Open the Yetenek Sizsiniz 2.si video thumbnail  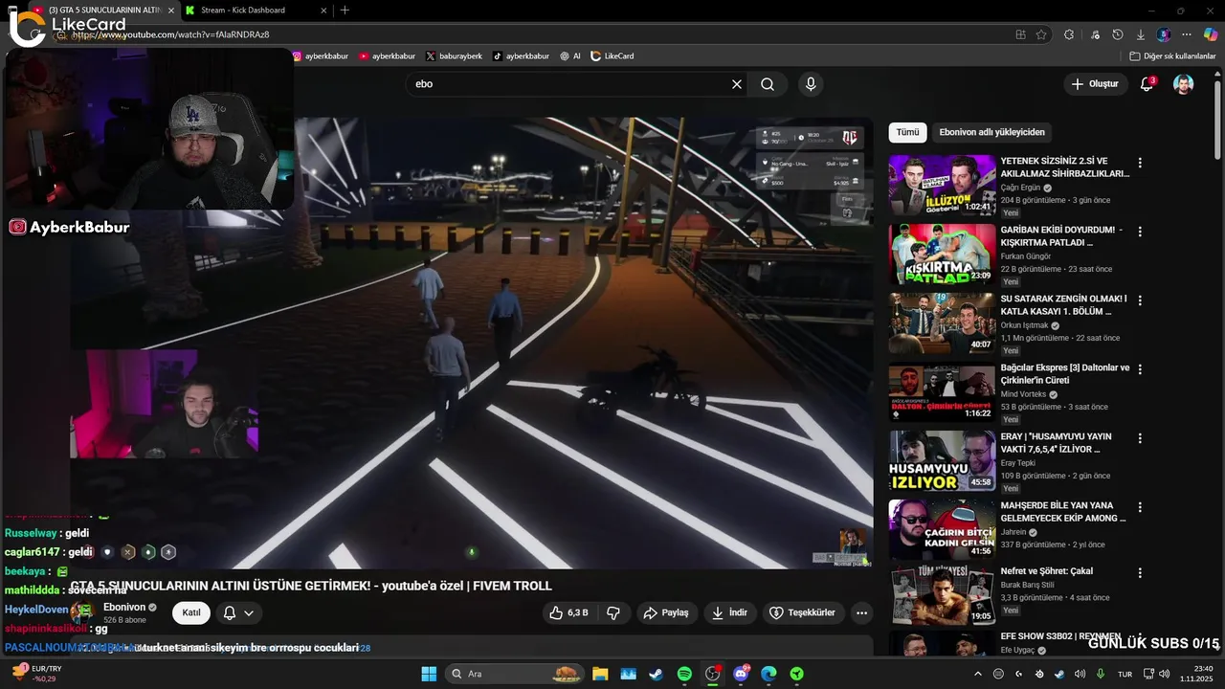[x=942, y=186]
